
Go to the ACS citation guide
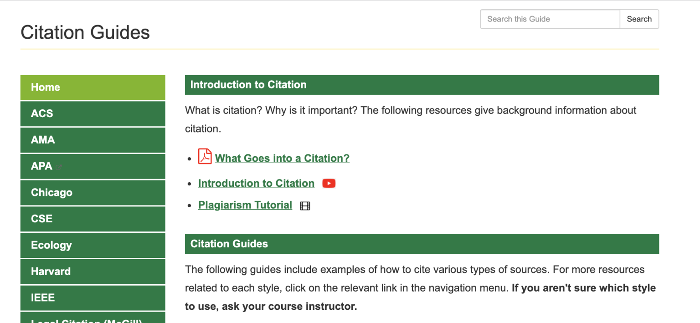93,114
